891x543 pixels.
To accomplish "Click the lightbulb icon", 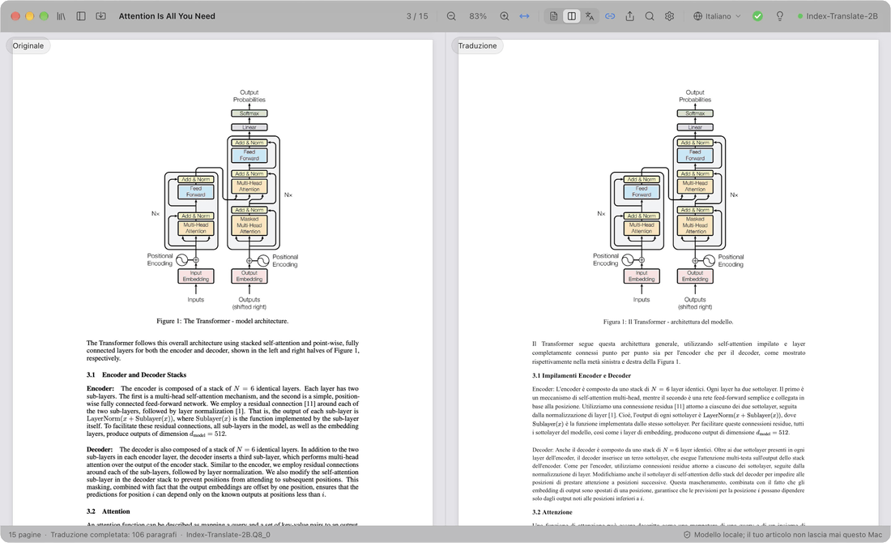I will click(779, 16).
